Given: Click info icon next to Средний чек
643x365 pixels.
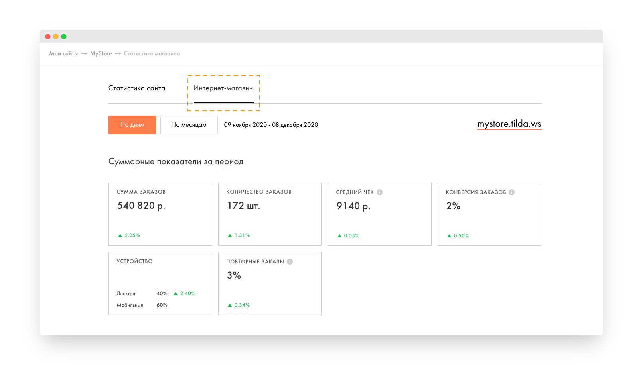Looking at the screenshot, I should tap(379, 192).
